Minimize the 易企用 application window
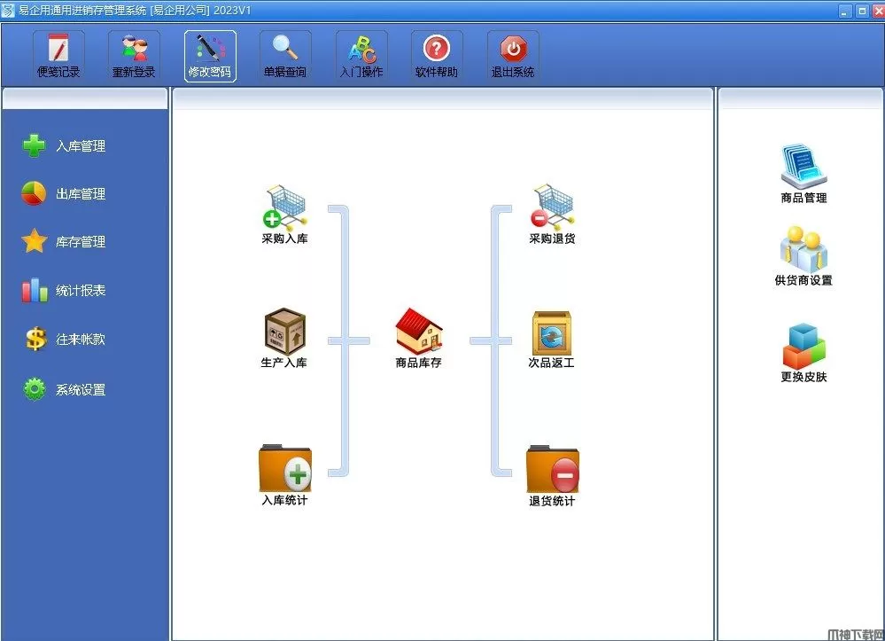The height and width of the screenshot is (641, 885). click(x=844, y=11)
